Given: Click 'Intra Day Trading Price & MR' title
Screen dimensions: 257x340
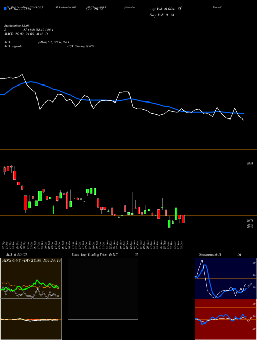Looking at the screenshot, I should coord(95,254).
